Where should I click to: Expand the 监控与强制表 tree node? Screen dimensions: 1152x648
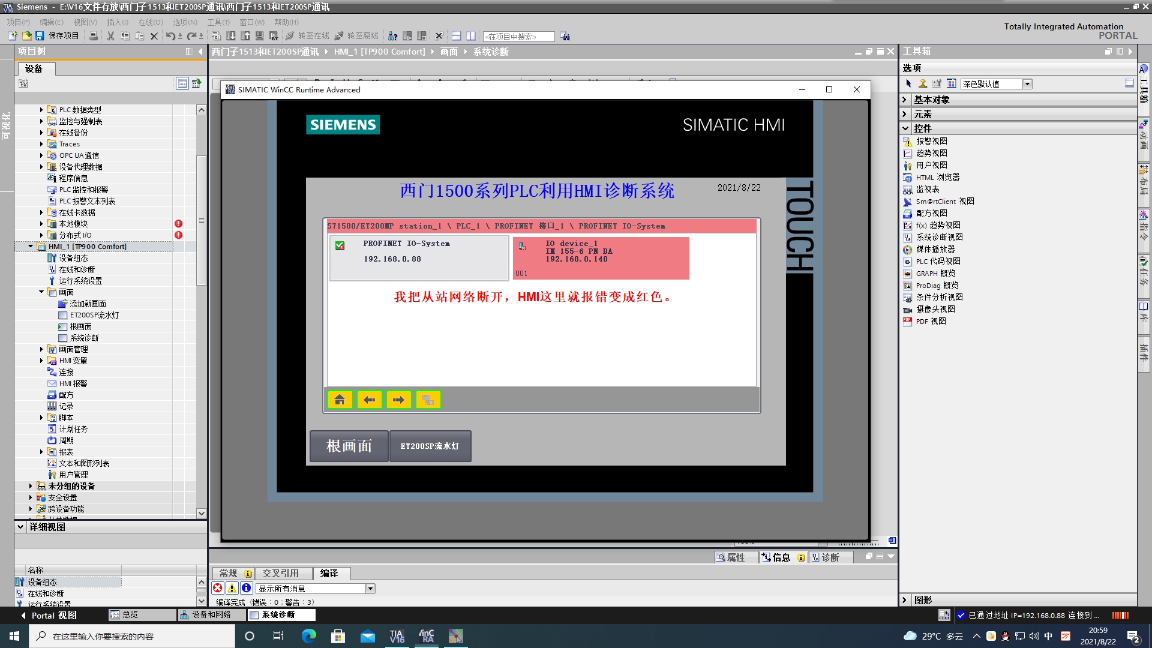[x=41, y=121]
